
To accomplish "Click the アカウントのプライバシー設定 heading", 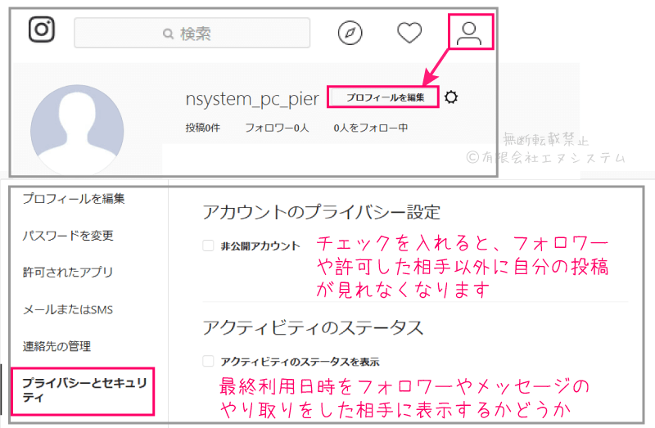I will coord(321,212).
